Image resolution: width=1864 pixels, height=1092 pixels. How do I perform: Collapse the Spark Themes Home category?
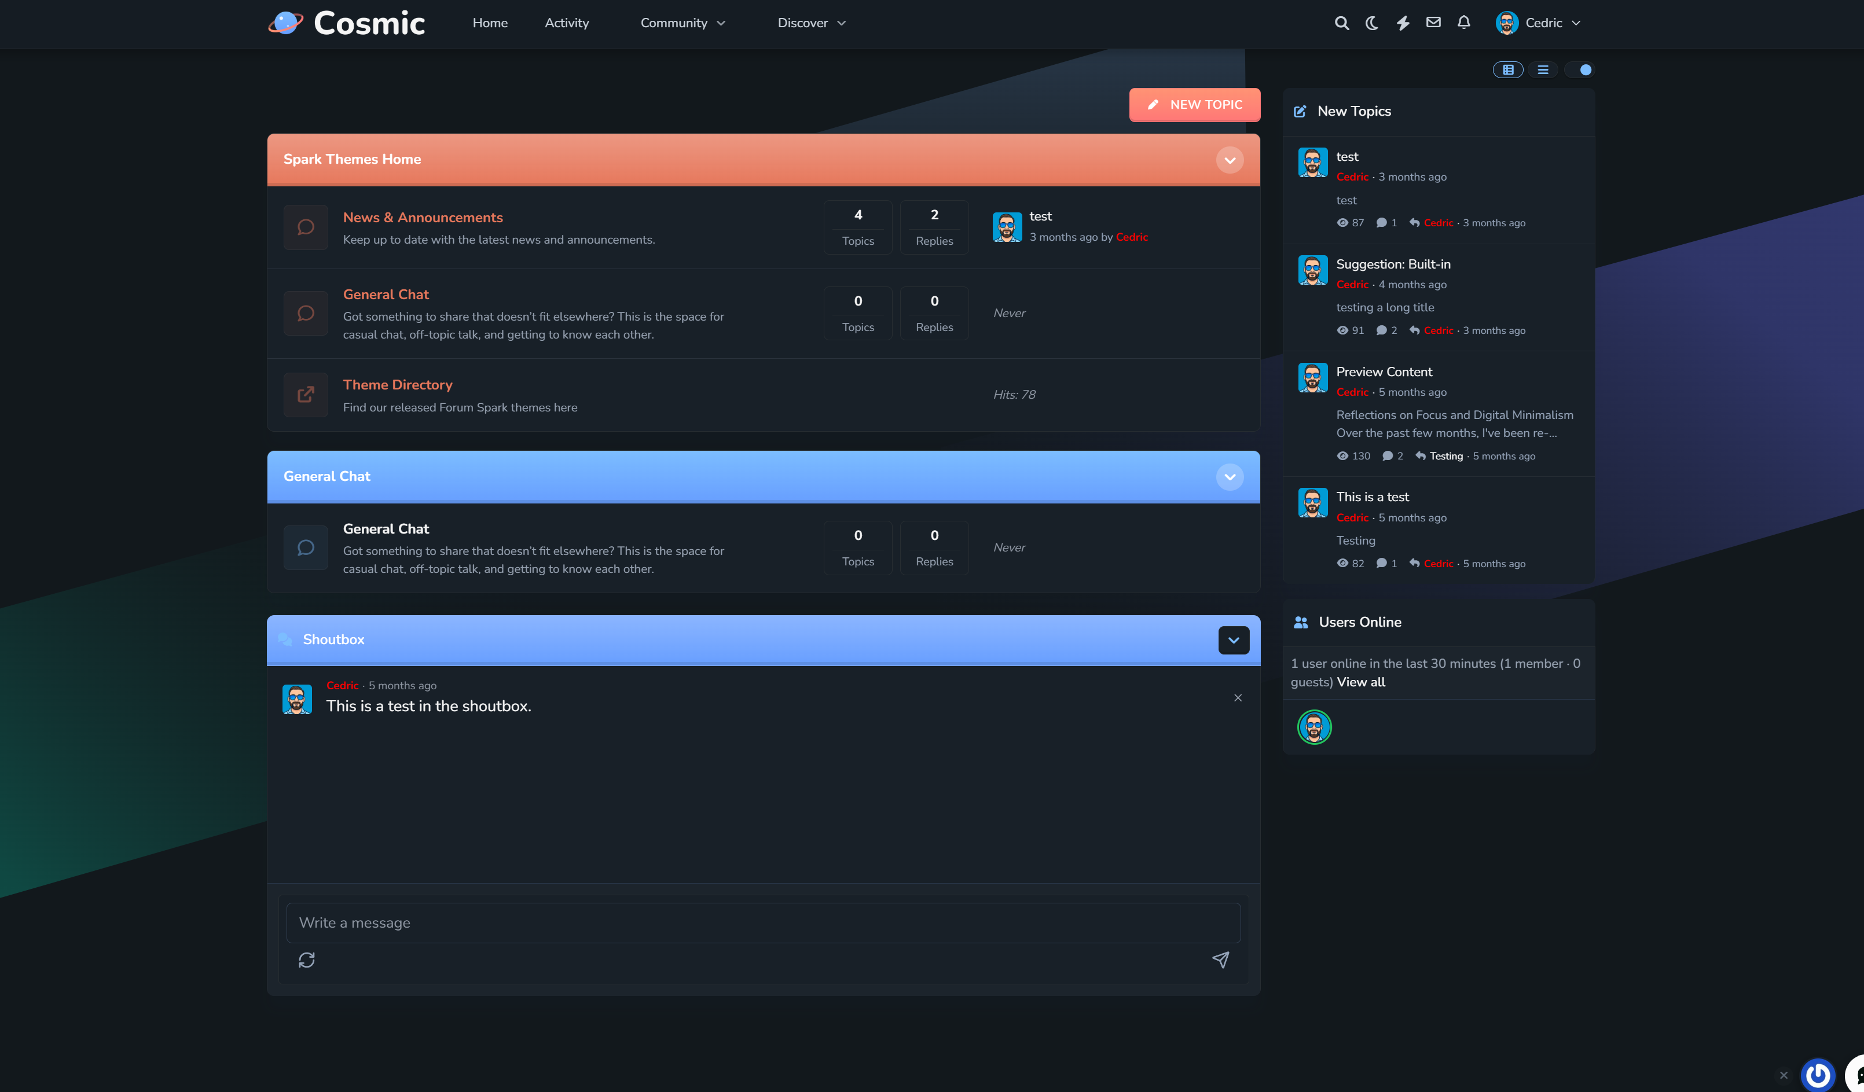tap(1230, 160)
